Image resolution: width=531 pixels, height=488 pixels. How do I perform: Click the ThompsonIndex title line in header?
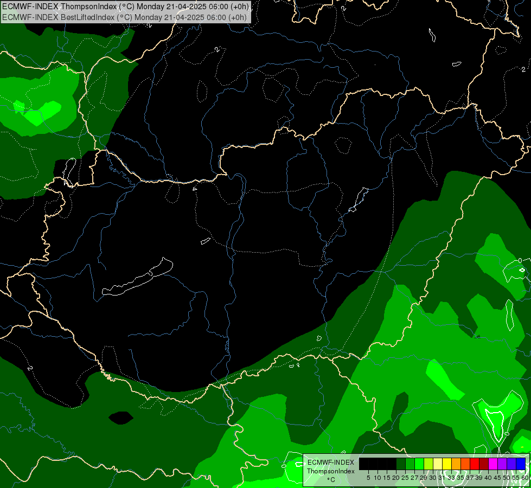coord(125,6)
